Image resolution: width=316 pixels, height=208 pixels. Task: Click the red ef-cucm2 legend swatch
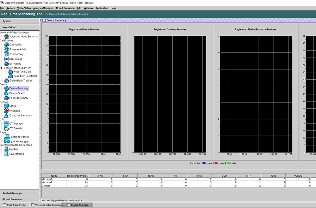coord(216,163)
